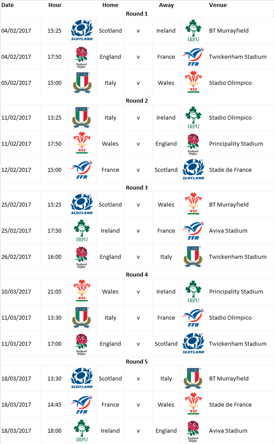This screenshot has height=444, width=274.
Task: Select the Stade de France venue in Round 2
Action: click(230, 170)
